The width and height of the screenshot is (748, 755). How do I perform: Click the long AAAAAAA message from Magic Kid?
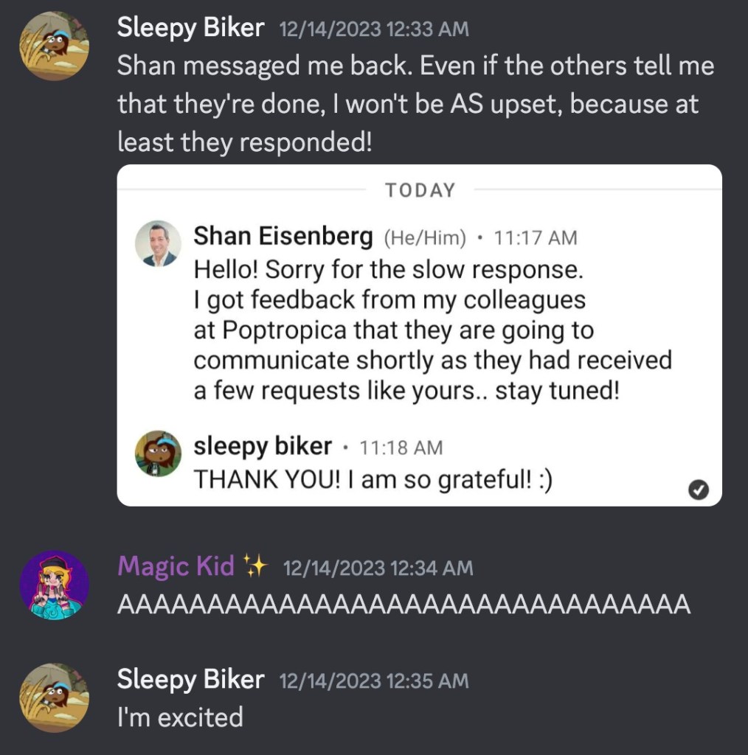[x=404, y=605]
